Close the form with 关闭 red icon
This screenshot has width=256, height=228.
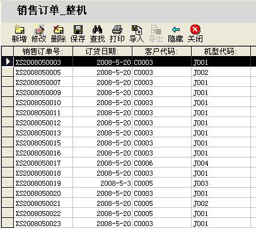(195, 33)
